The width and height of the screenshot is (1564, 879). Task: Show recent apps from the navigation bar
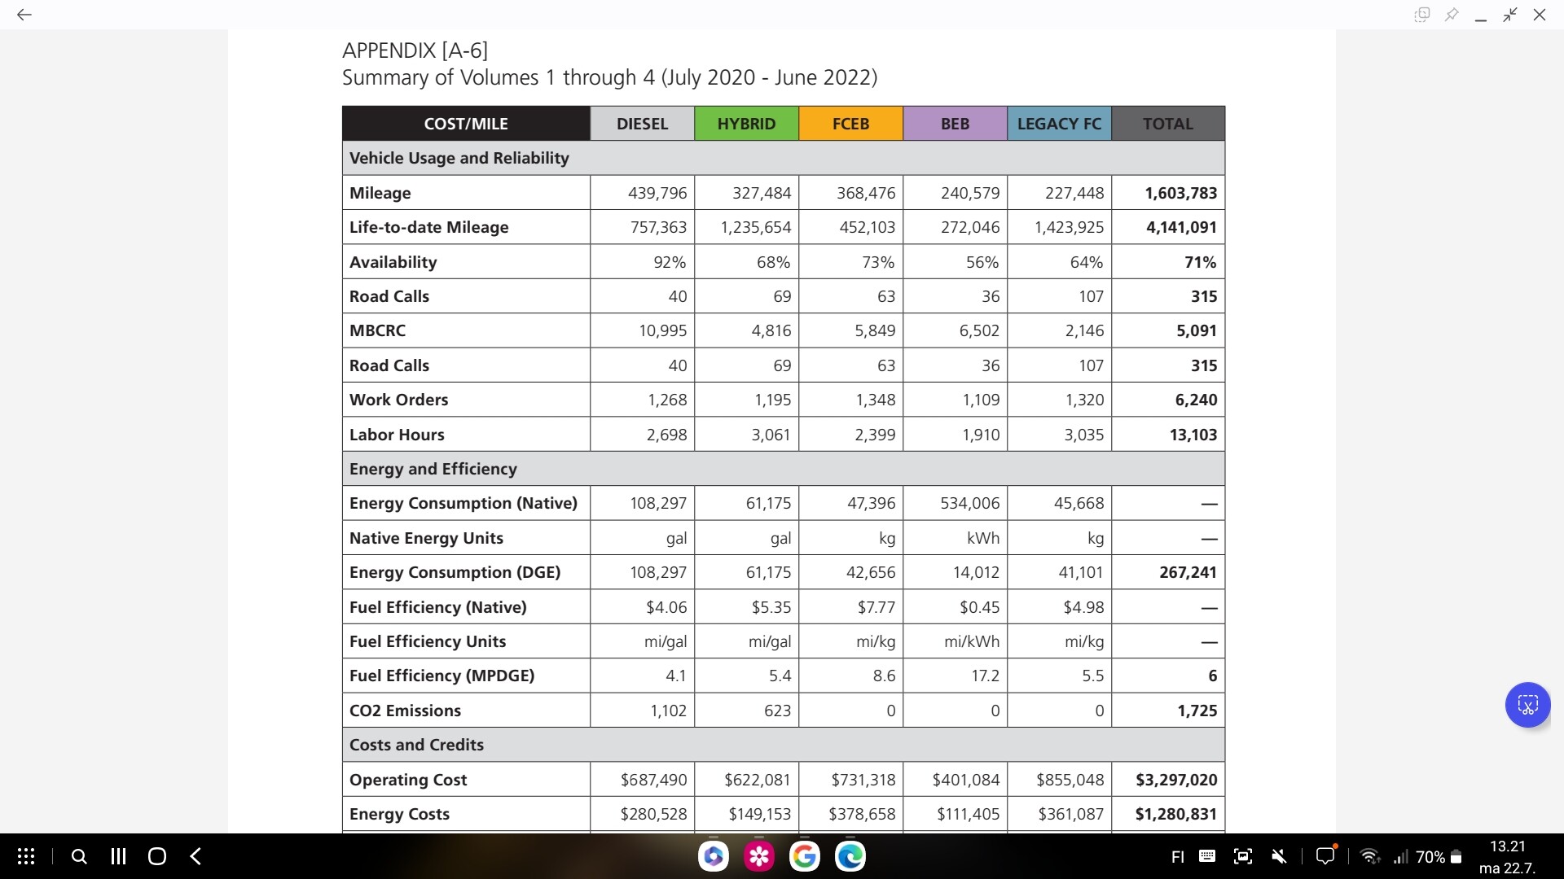tap(118, 856)
